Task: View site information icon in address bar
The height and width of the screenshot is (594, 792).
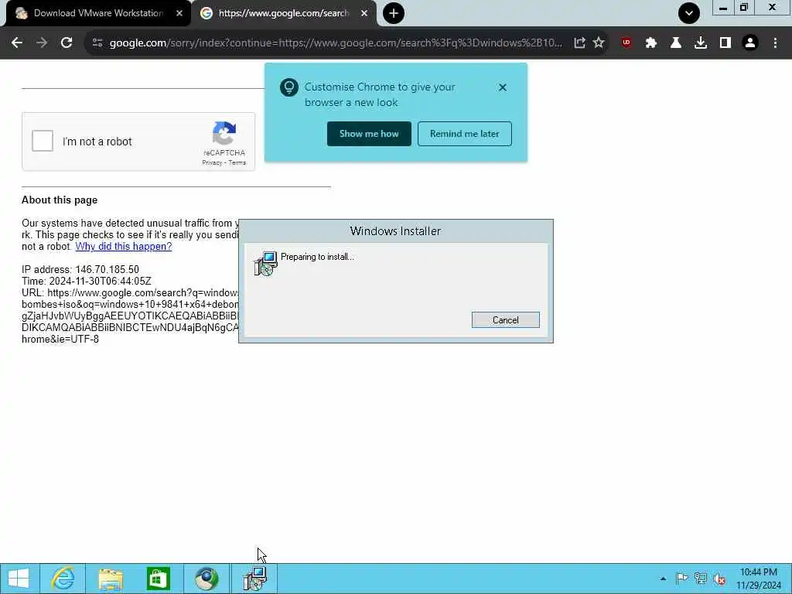Action: 97,43
